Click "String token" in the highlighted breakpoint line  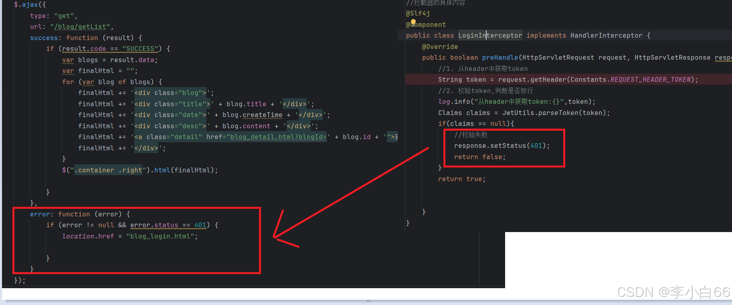(462, 80)
